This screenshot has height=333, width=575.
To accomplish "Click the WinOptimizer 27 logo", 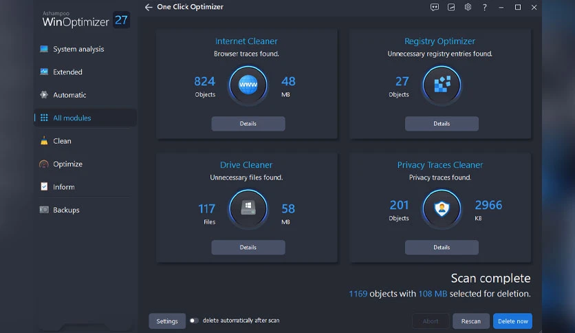I will [x=86, y=20].
